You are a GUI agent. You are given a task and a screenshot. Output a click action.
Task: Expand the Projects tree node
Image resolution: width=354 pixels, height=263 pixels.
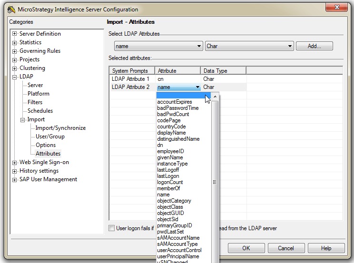pyautogui.click(x=14, y=59)
